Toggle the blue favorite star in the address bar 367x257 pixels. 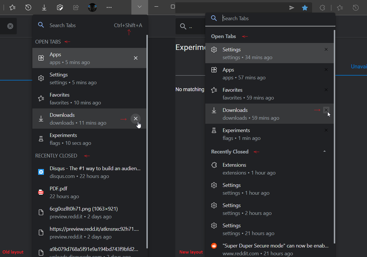pos(305,8)
